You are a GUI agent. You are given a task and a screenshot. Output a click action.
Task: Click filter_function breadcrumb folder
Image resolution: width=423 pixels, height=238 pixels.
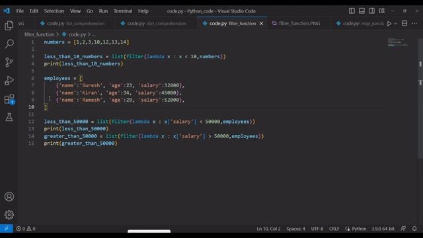(x=40, y=34)
